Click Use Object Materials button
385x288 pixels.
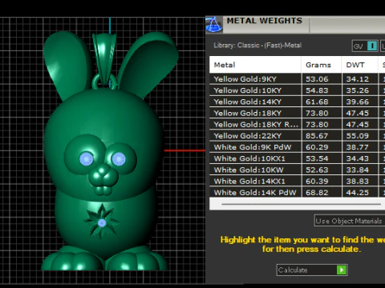click(350, 221)
